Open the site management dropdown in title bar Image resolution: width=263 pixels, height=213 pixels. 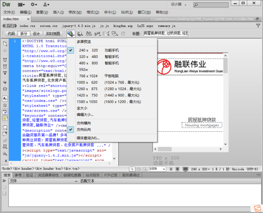tap(46, 4)
